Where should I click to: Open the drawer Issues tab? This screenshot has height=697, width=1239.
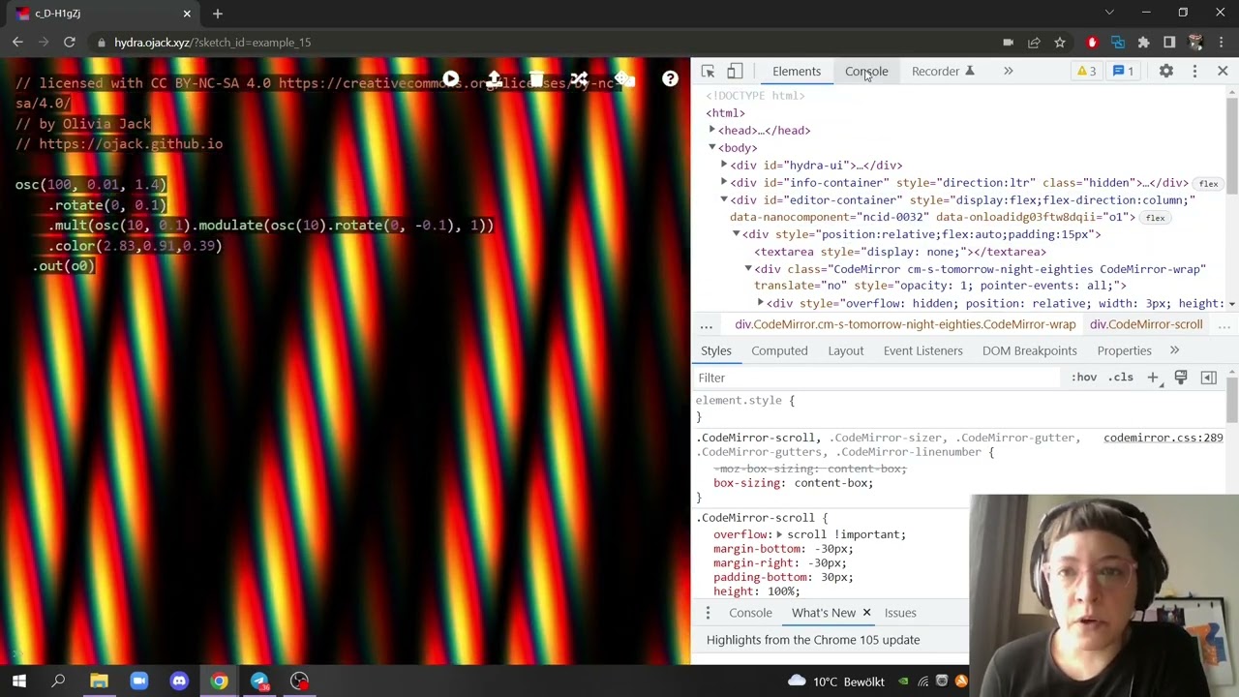900,613
